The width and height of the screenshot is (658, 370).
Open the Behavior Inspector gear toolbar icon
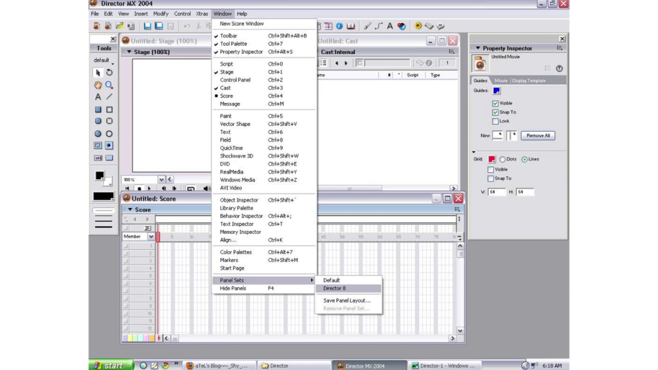(x=418, y=26)
